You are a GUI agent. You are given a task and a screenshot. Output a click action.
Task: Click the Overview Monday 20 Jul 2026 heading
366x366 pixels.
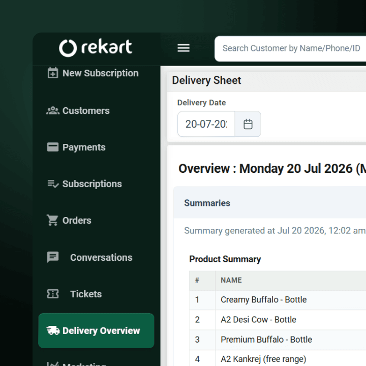272,168
